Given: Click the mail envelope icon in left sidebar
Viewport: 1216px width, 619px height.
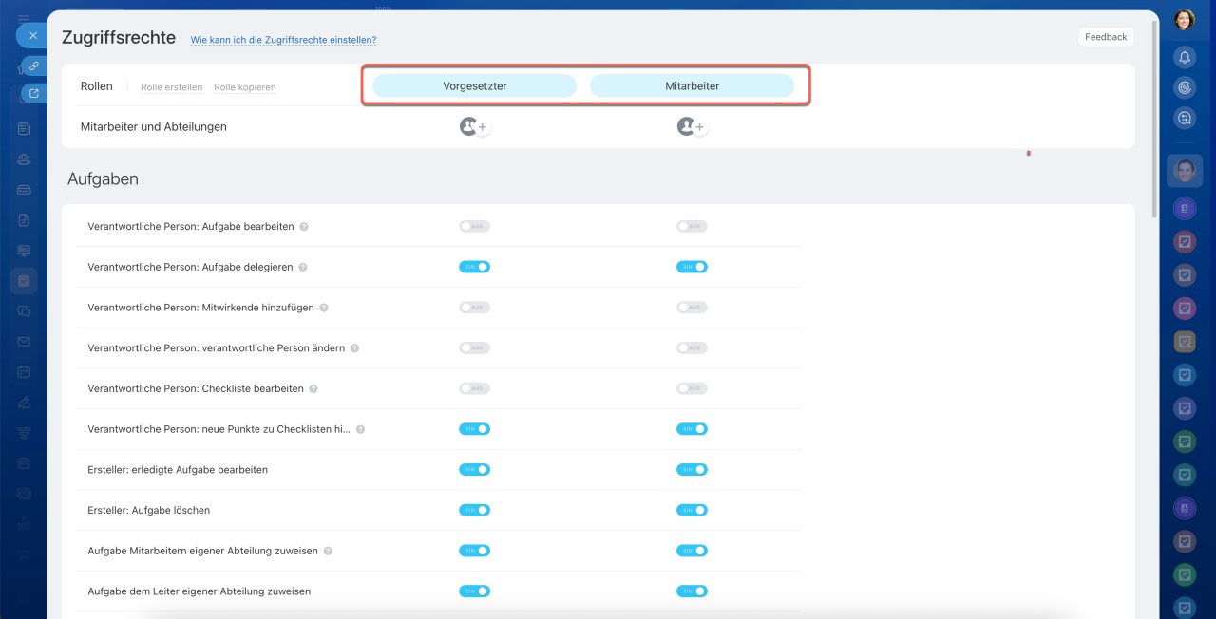Looking at the screenshot, I should [25, 342].
